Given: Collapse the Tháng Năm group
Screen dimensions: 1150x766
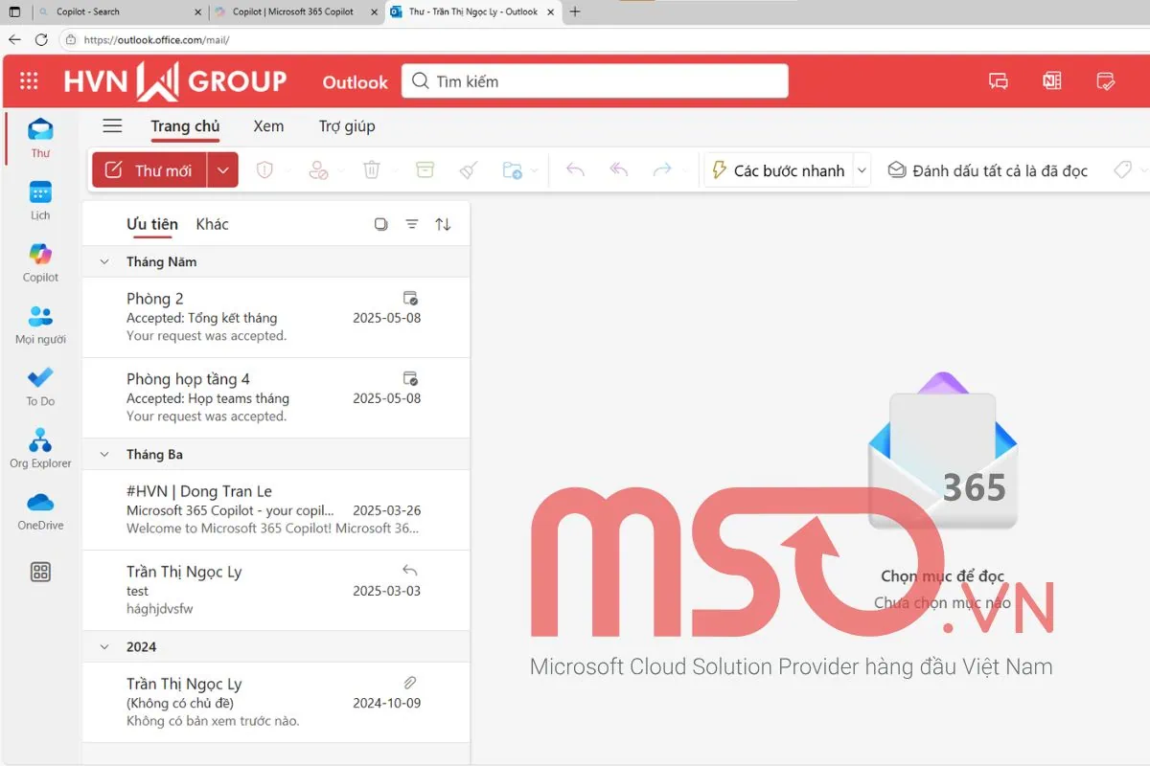Looking at the screenshot, I should pyautogui.click(x=104, y=261).
